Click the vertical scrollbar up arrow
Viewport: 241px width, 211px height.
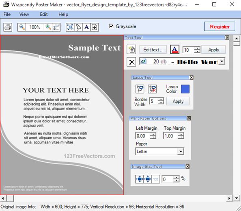coord(237,39)
